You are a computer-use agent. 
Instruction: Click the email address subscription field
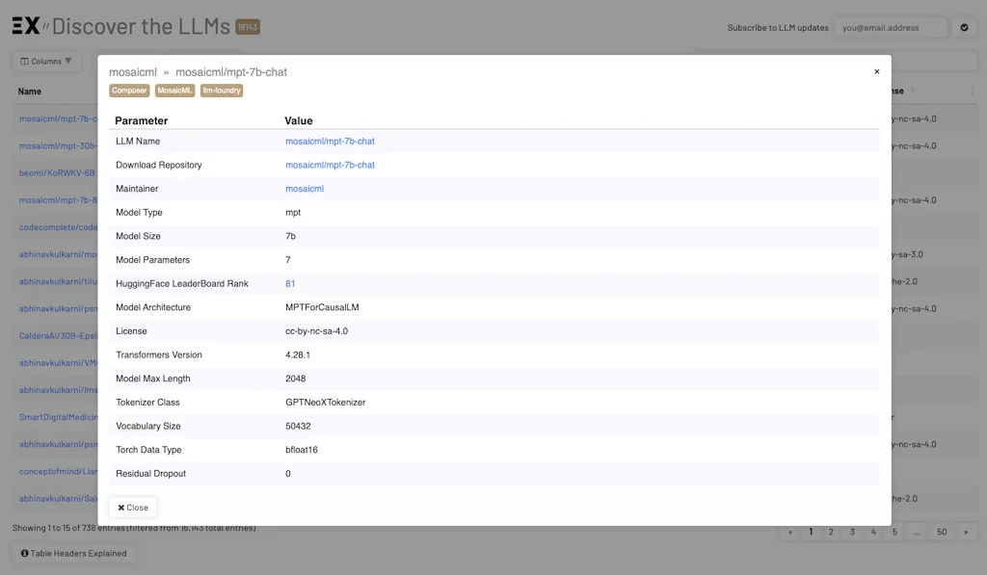pos(891,27)
